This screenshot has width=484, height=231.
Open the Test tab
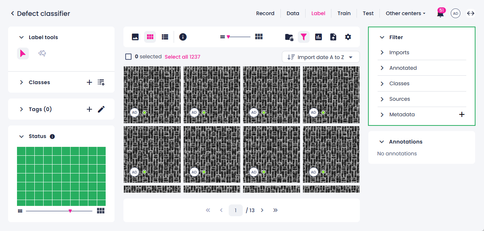(x=368, y=13)
